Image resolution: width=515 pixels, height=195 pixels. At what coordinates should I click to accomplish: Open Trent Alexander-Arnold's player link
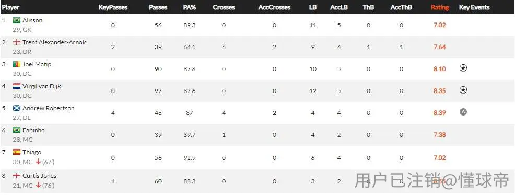[54, 42]
